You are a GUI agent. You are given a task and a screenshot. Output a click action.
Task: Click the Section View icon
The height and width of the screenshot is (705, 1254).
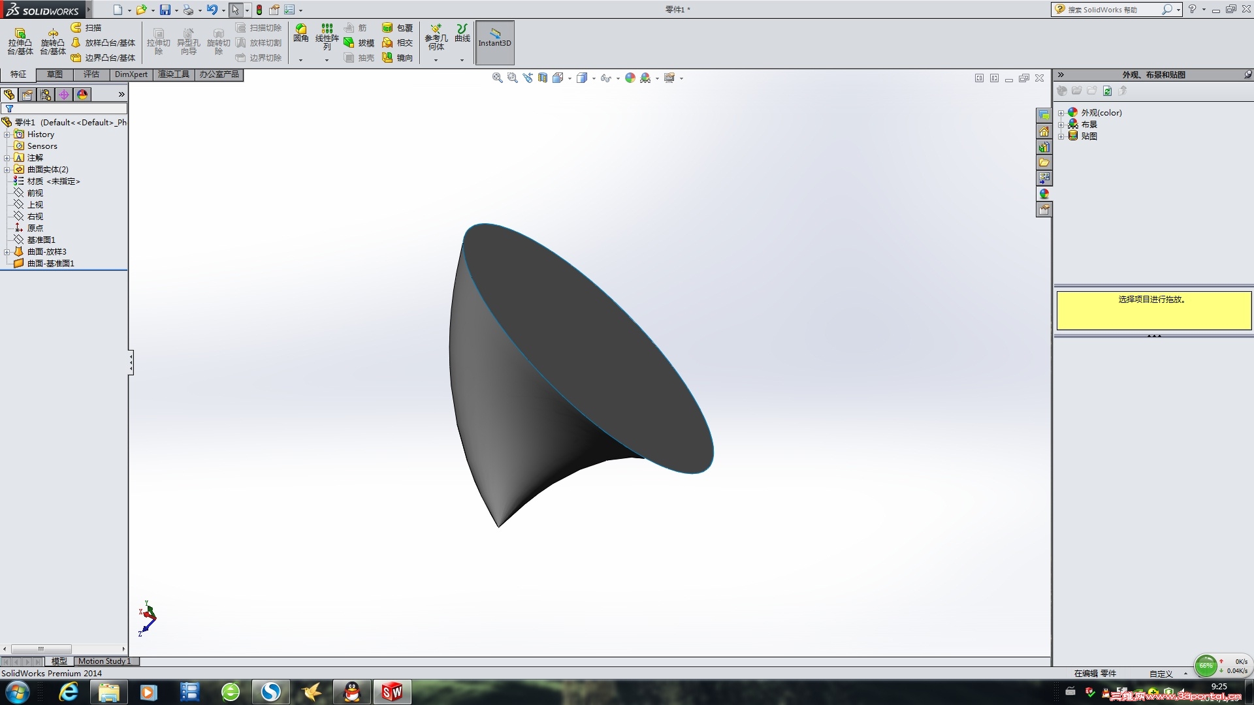(x=543, y=78)
